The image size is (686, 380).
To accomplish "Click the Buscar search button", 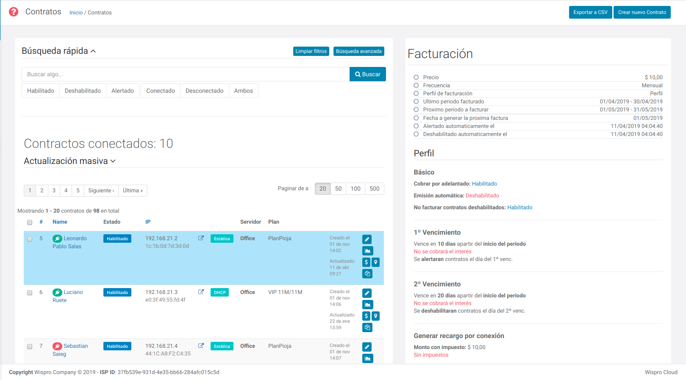I will click(368, 74).
